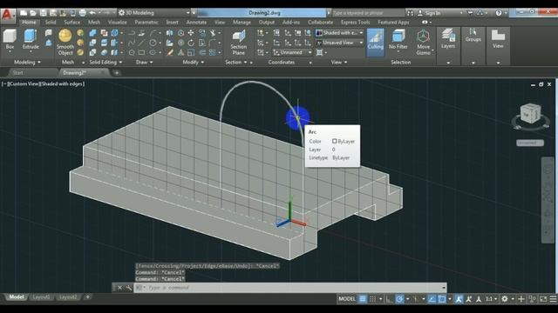Click the blue sphere on the arc
The image size is (558, 313).
(297, 118)
